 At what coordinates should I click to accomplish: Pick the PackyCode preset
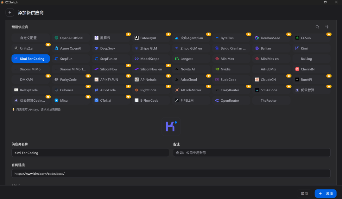[71, 80]
